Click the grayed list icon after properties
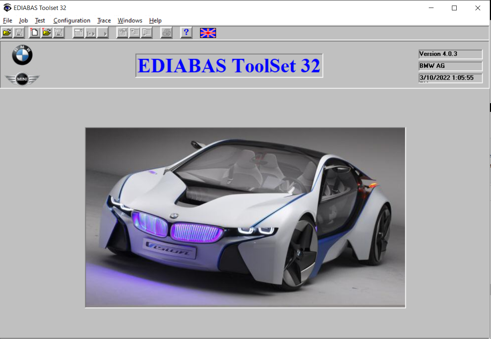The image size is (491, 339). (134, 33)
